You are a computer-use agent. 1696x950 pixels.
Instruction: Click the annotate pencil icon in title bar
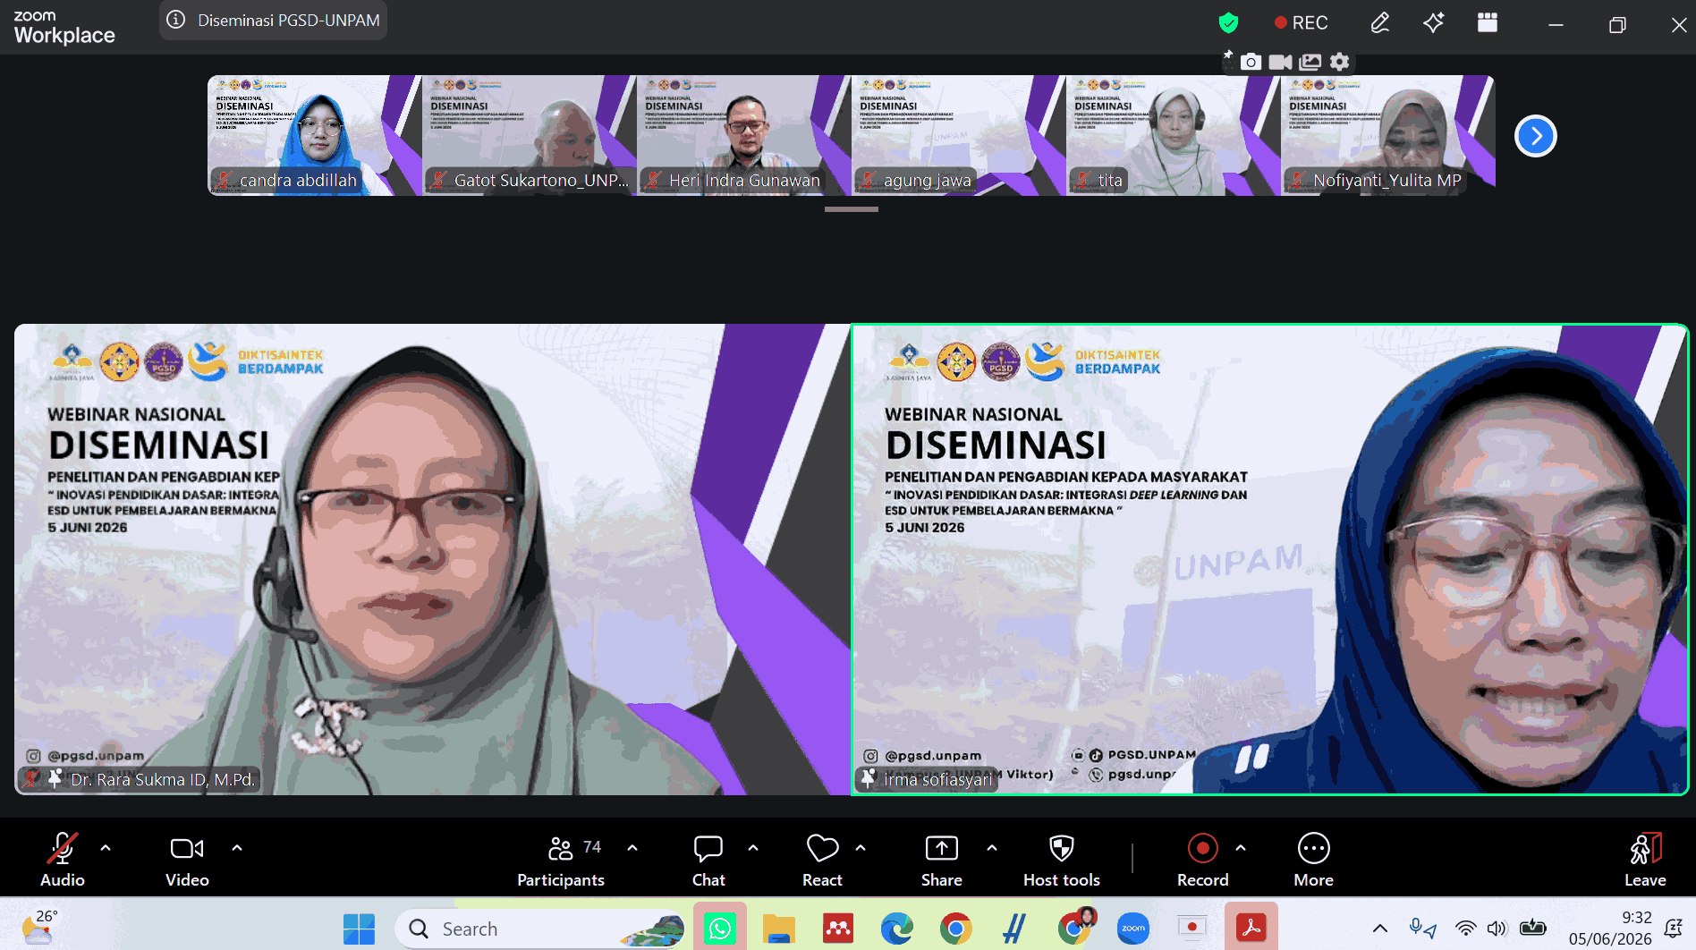point(1379,22)
